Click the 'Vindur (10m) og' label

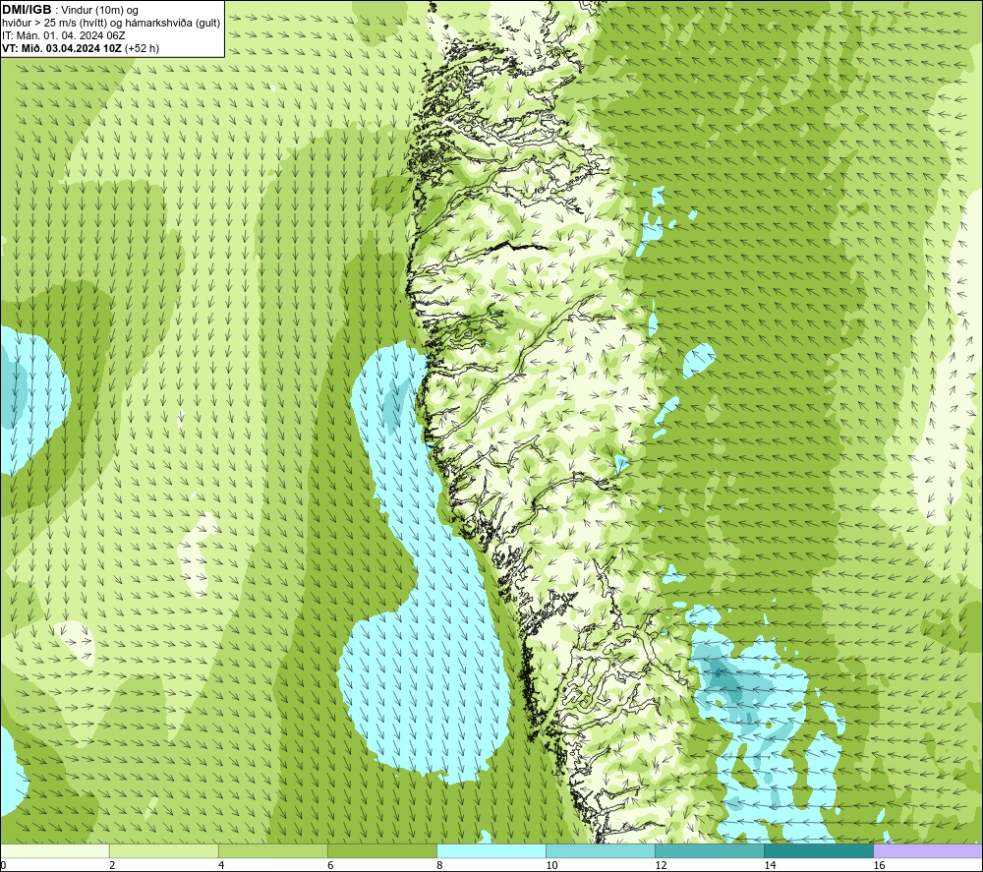click(101, 11)
